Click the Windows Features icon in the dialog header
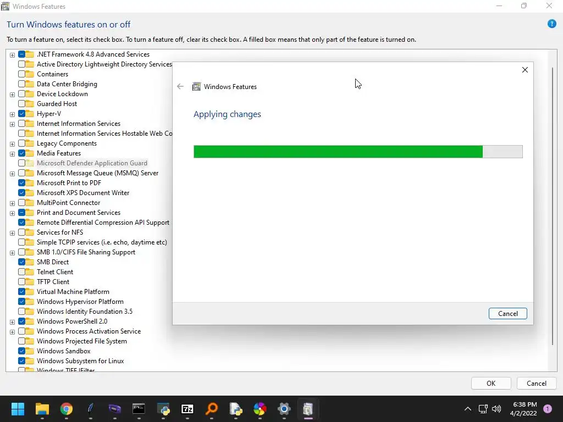The image size is (563, 422). point(196,86)
